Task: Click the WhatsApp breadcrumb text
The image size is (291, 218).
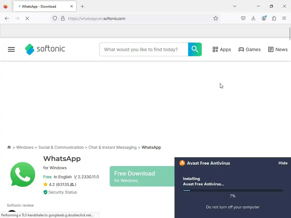Action: click(151, 147)
